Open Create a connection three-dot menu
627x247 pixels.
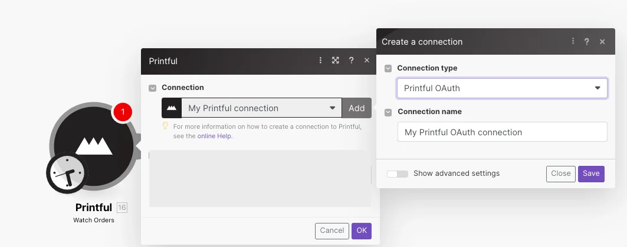tap(573, 41)
